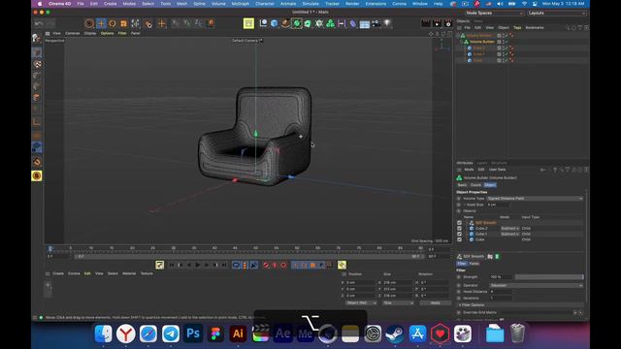Play the timeline forwards

tap(198, 265)
